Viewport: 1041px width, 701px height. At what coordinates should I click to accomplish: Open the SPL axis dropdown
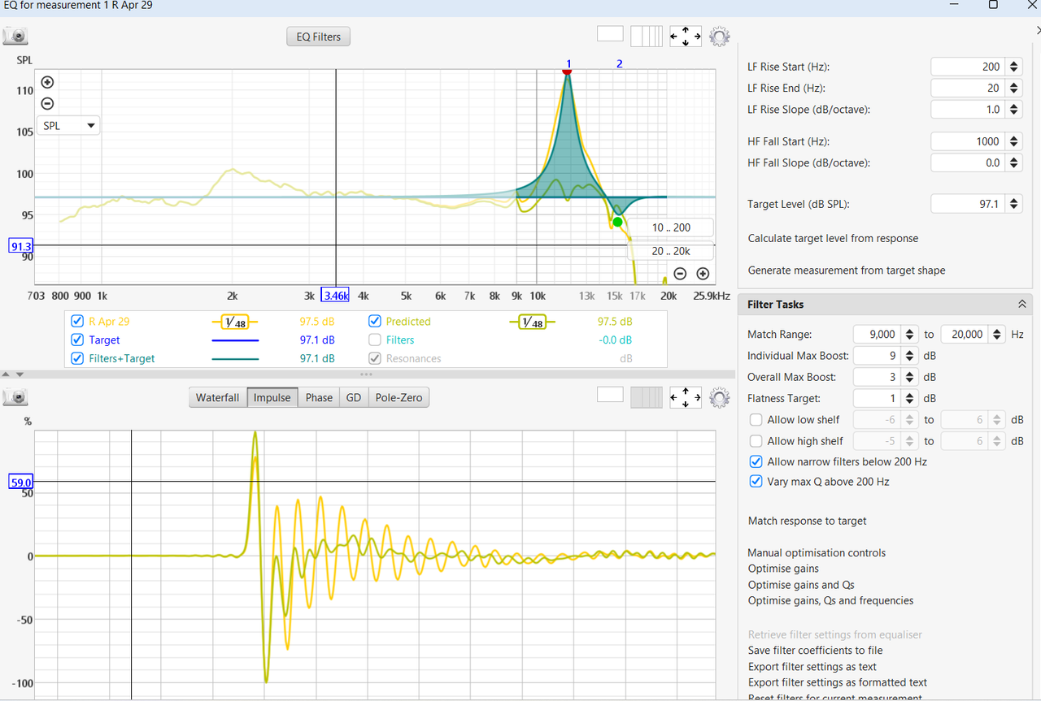click(68, 126)
